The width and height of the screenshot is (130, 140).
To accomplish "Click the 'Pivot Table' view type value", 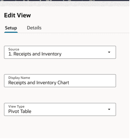I will pyautogui.click(x=20, y=111).
